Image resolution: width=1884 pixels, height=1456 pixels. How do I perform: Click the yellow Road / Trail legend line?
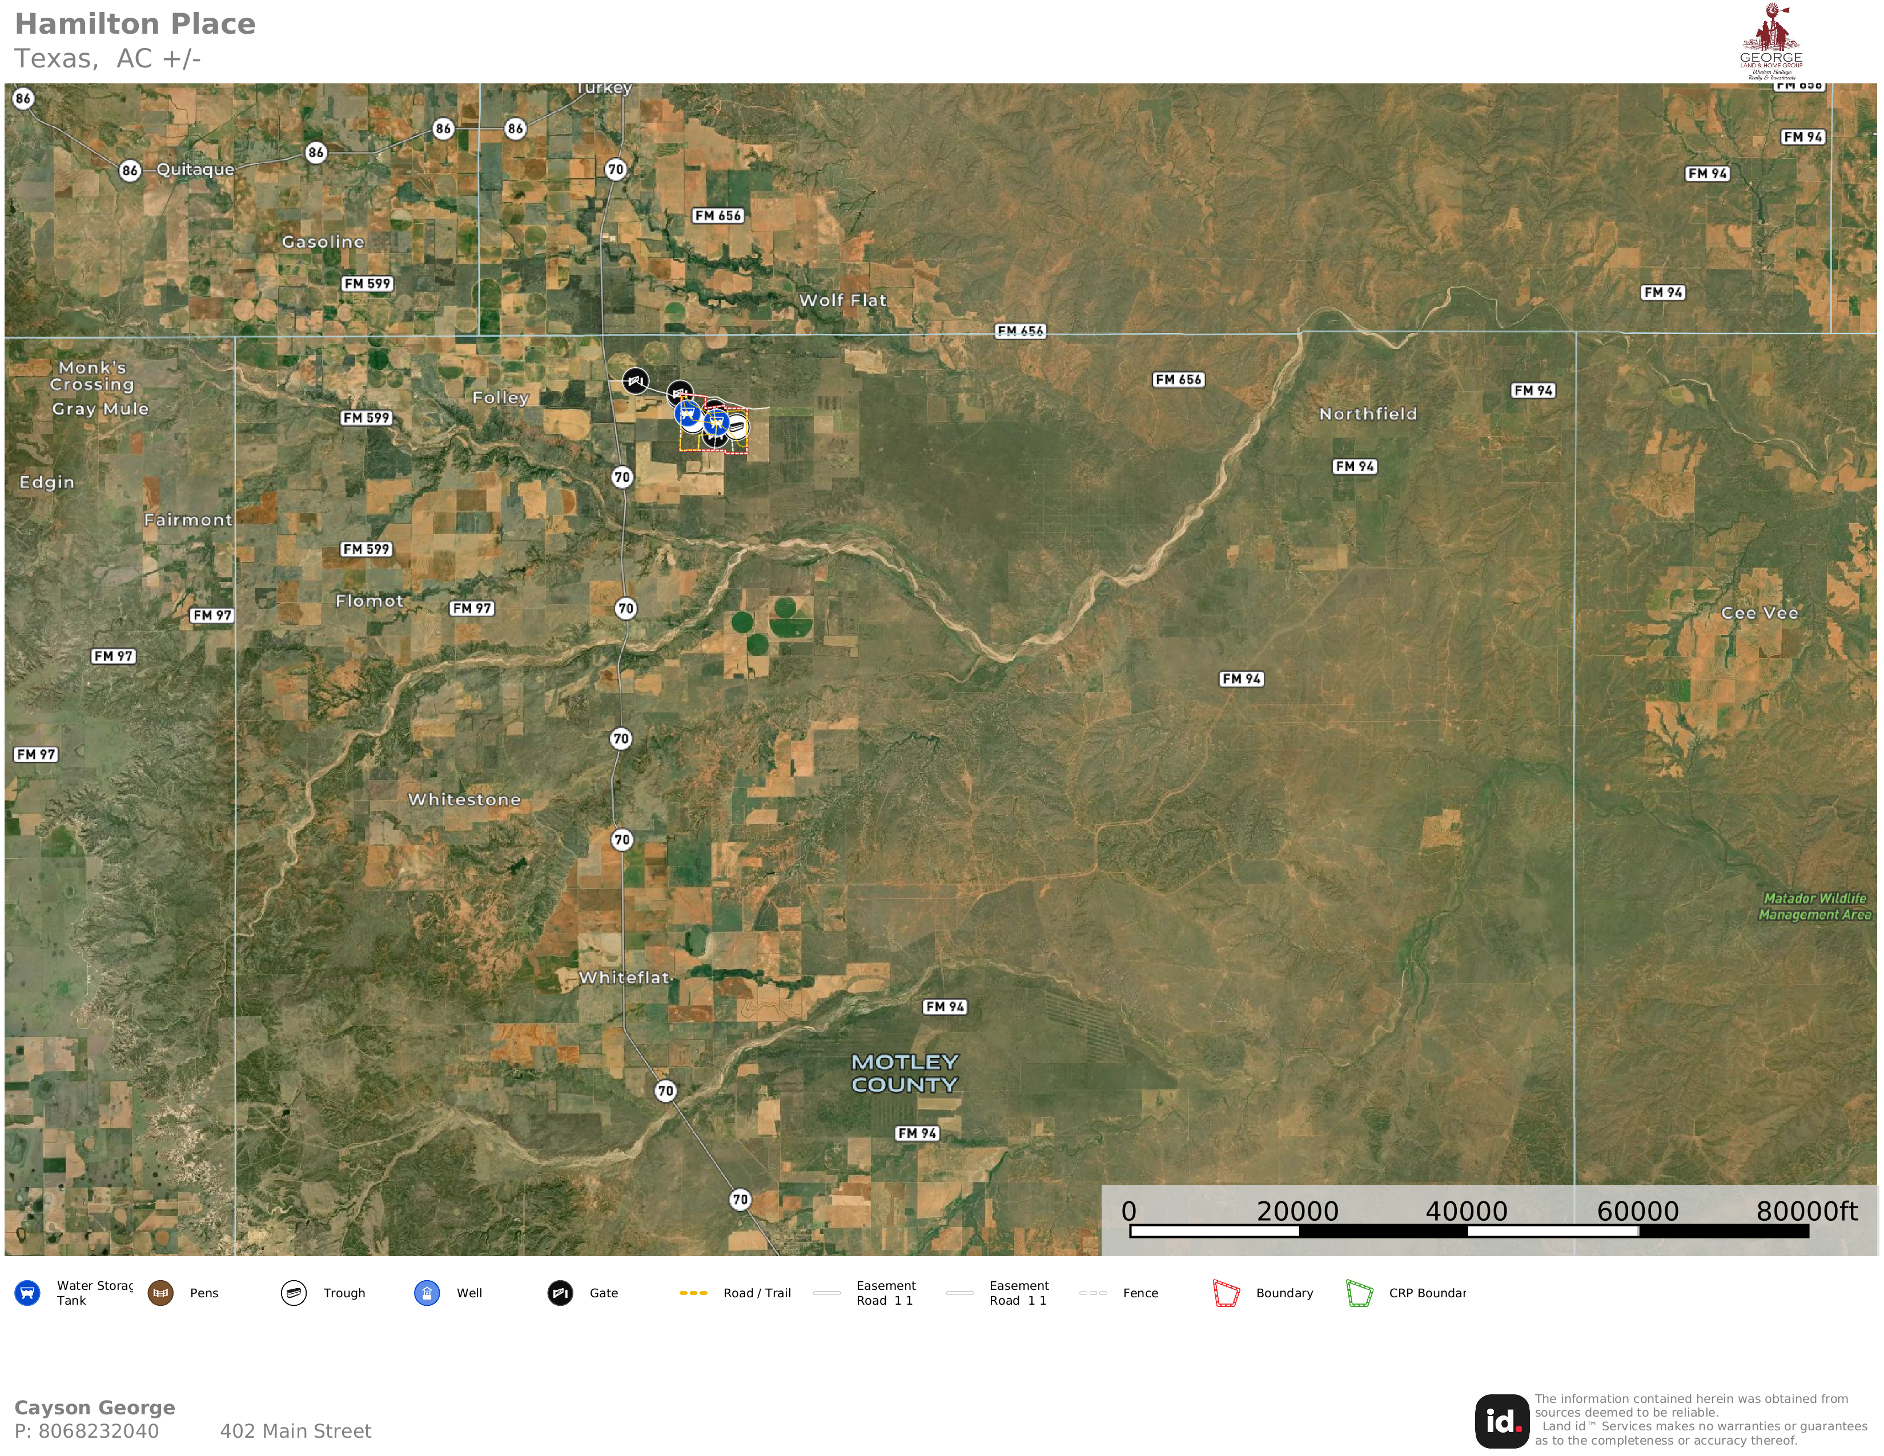point(693,1293)
